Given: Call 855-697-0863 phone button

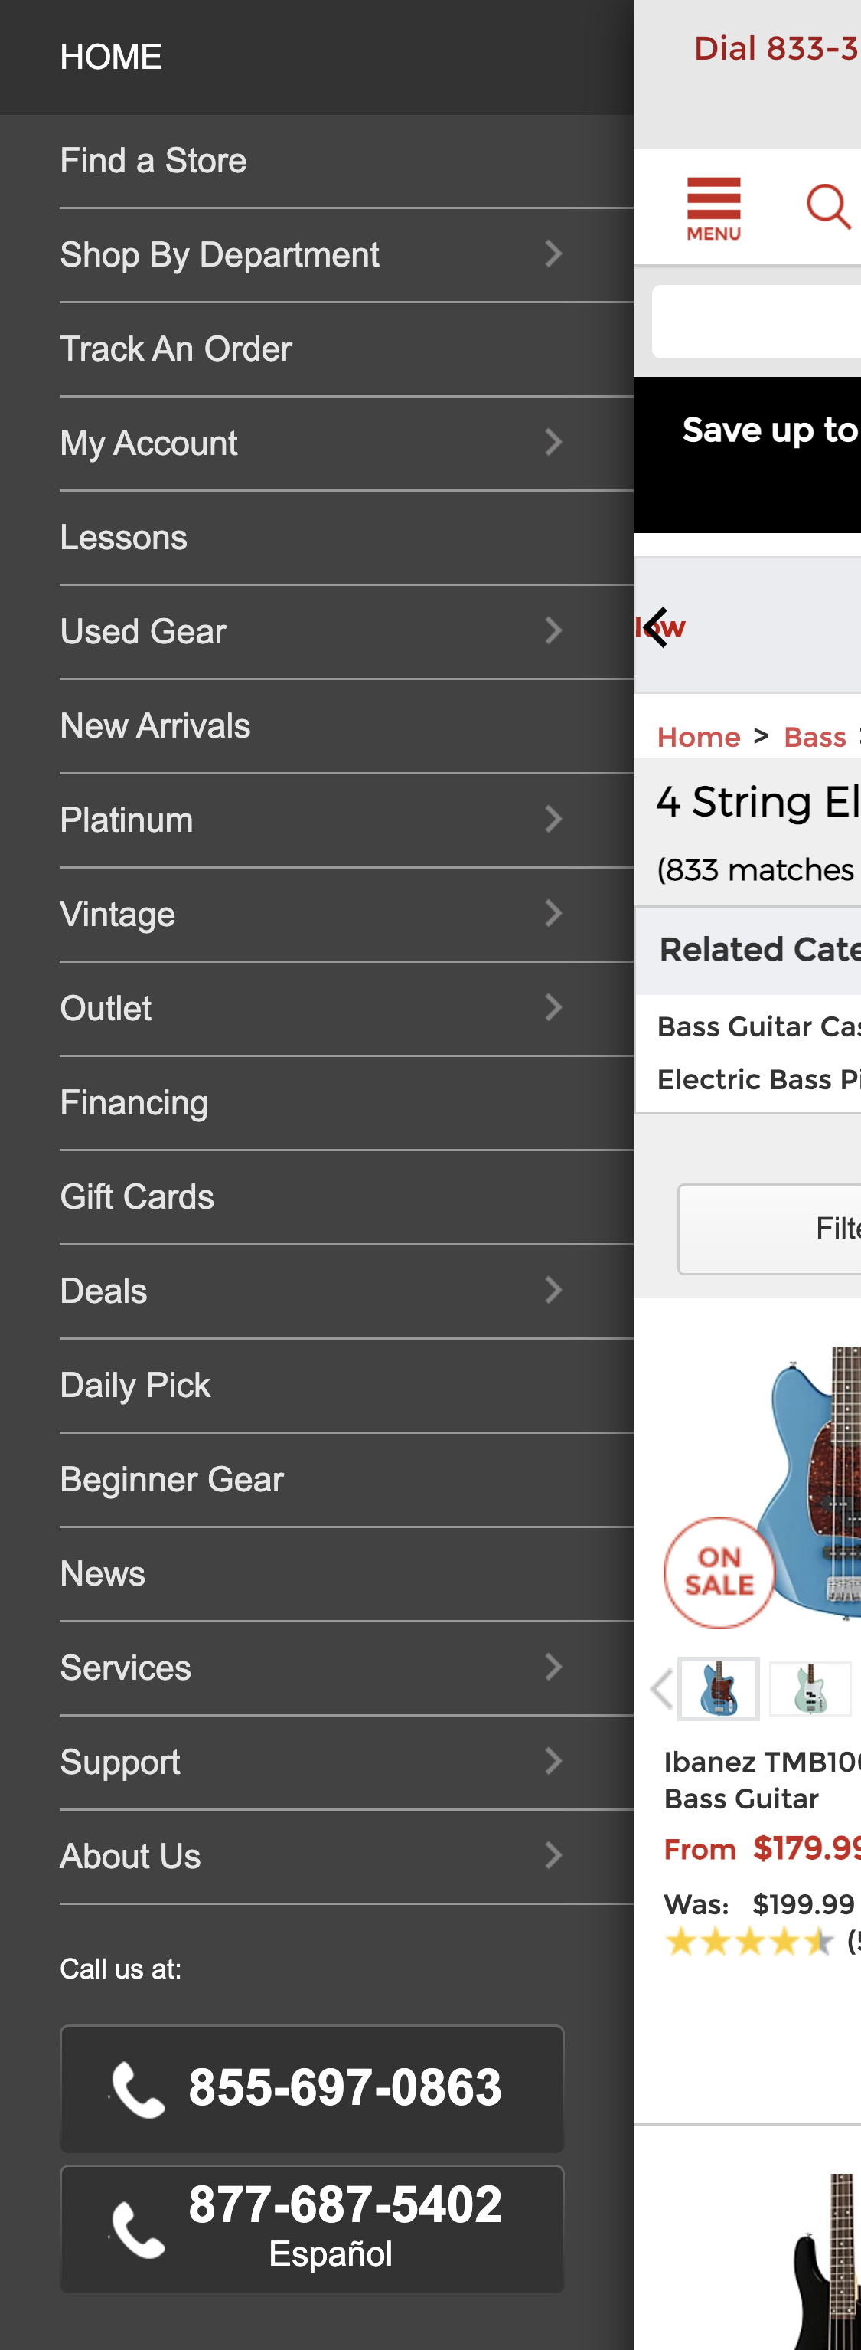Looking at the screenshot, I should (311, 2088).
